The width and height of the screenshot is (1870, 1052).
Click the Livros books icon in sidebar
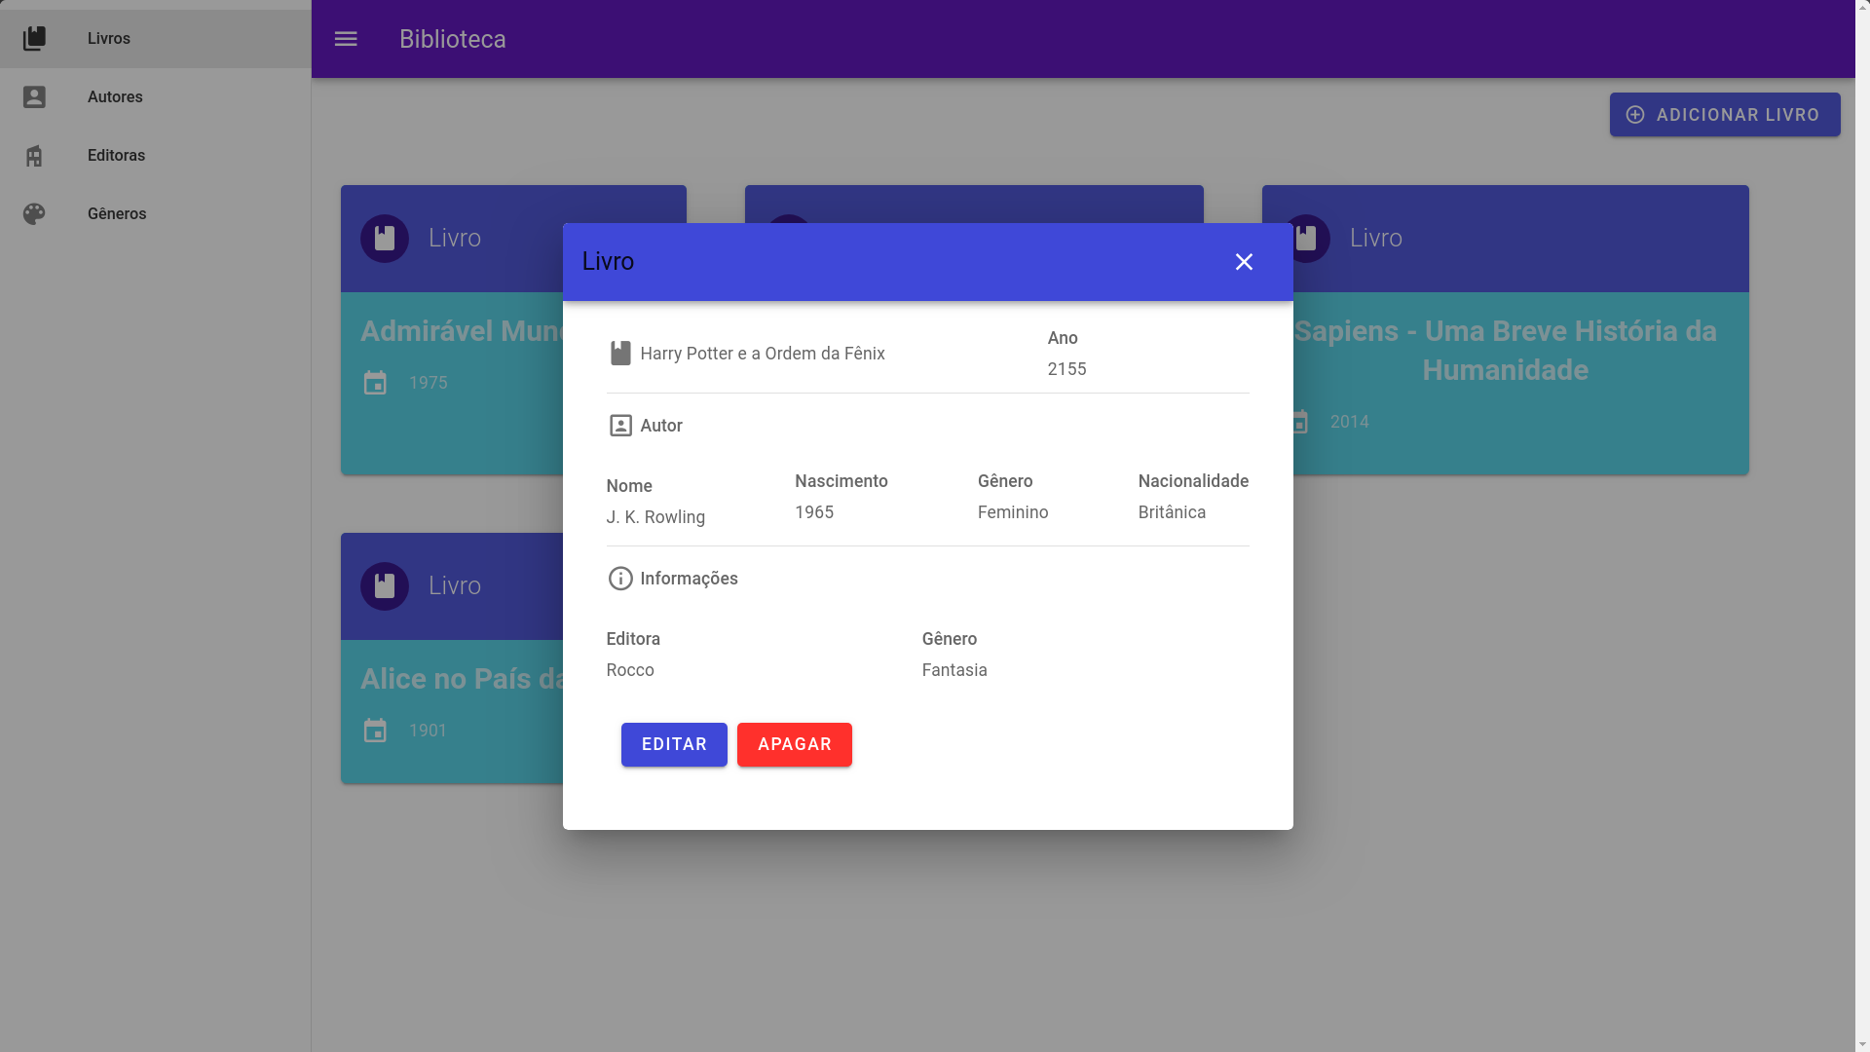(x=34, y=39)
